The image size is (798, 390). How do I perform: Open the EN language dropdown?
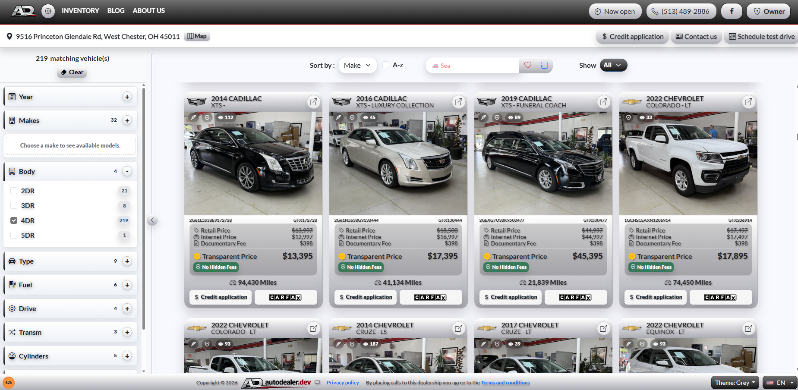780,383
